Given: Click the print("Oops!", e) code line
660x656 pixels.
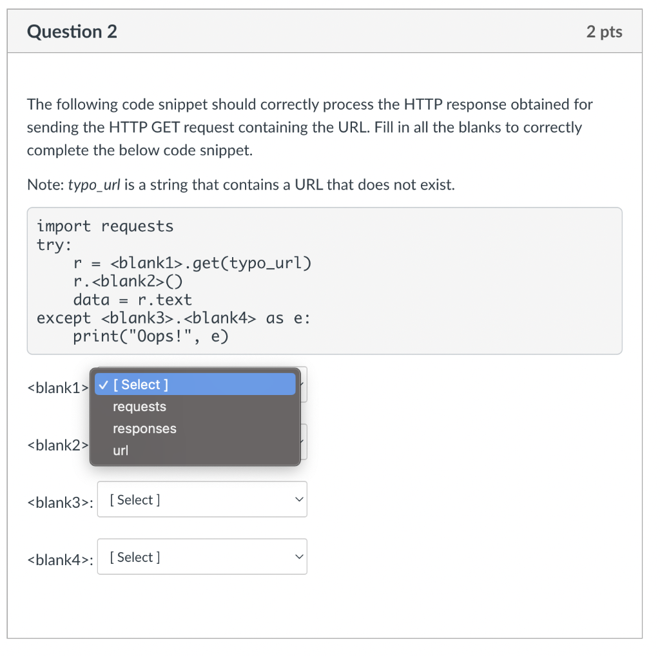Looking at the screenshot, I should click(150, 336).
